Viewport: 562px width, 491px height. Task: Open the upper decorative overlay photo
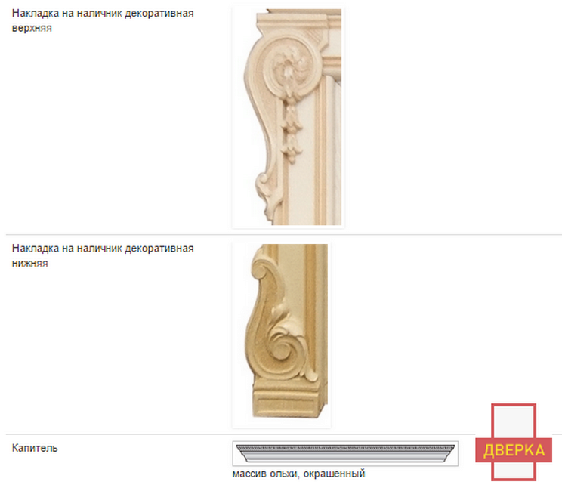pos(288,117)
